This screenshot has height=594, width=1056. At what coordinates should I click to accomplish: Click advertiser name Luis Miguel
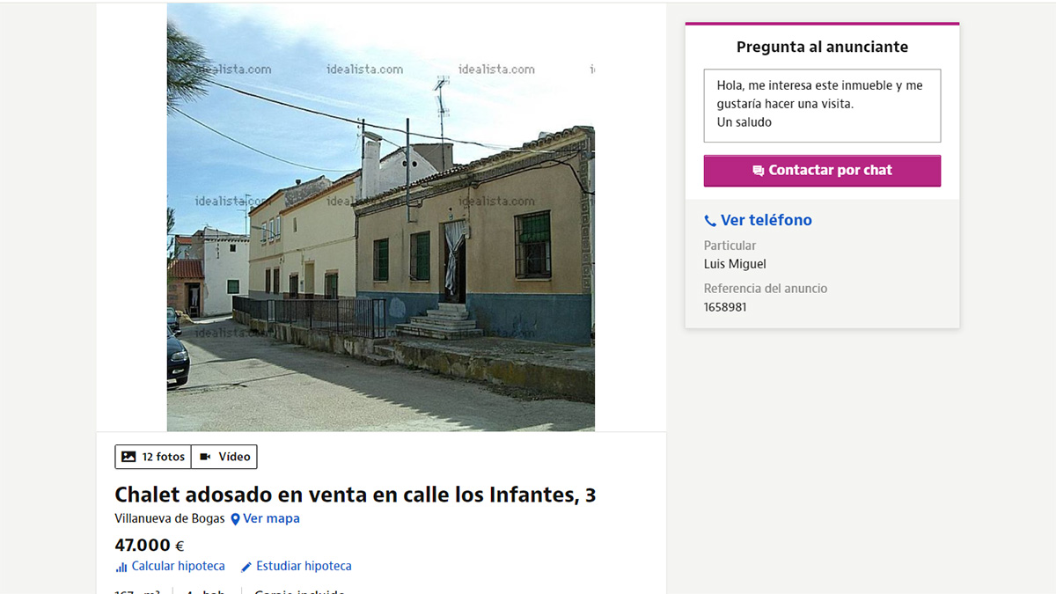click(735, 264)
